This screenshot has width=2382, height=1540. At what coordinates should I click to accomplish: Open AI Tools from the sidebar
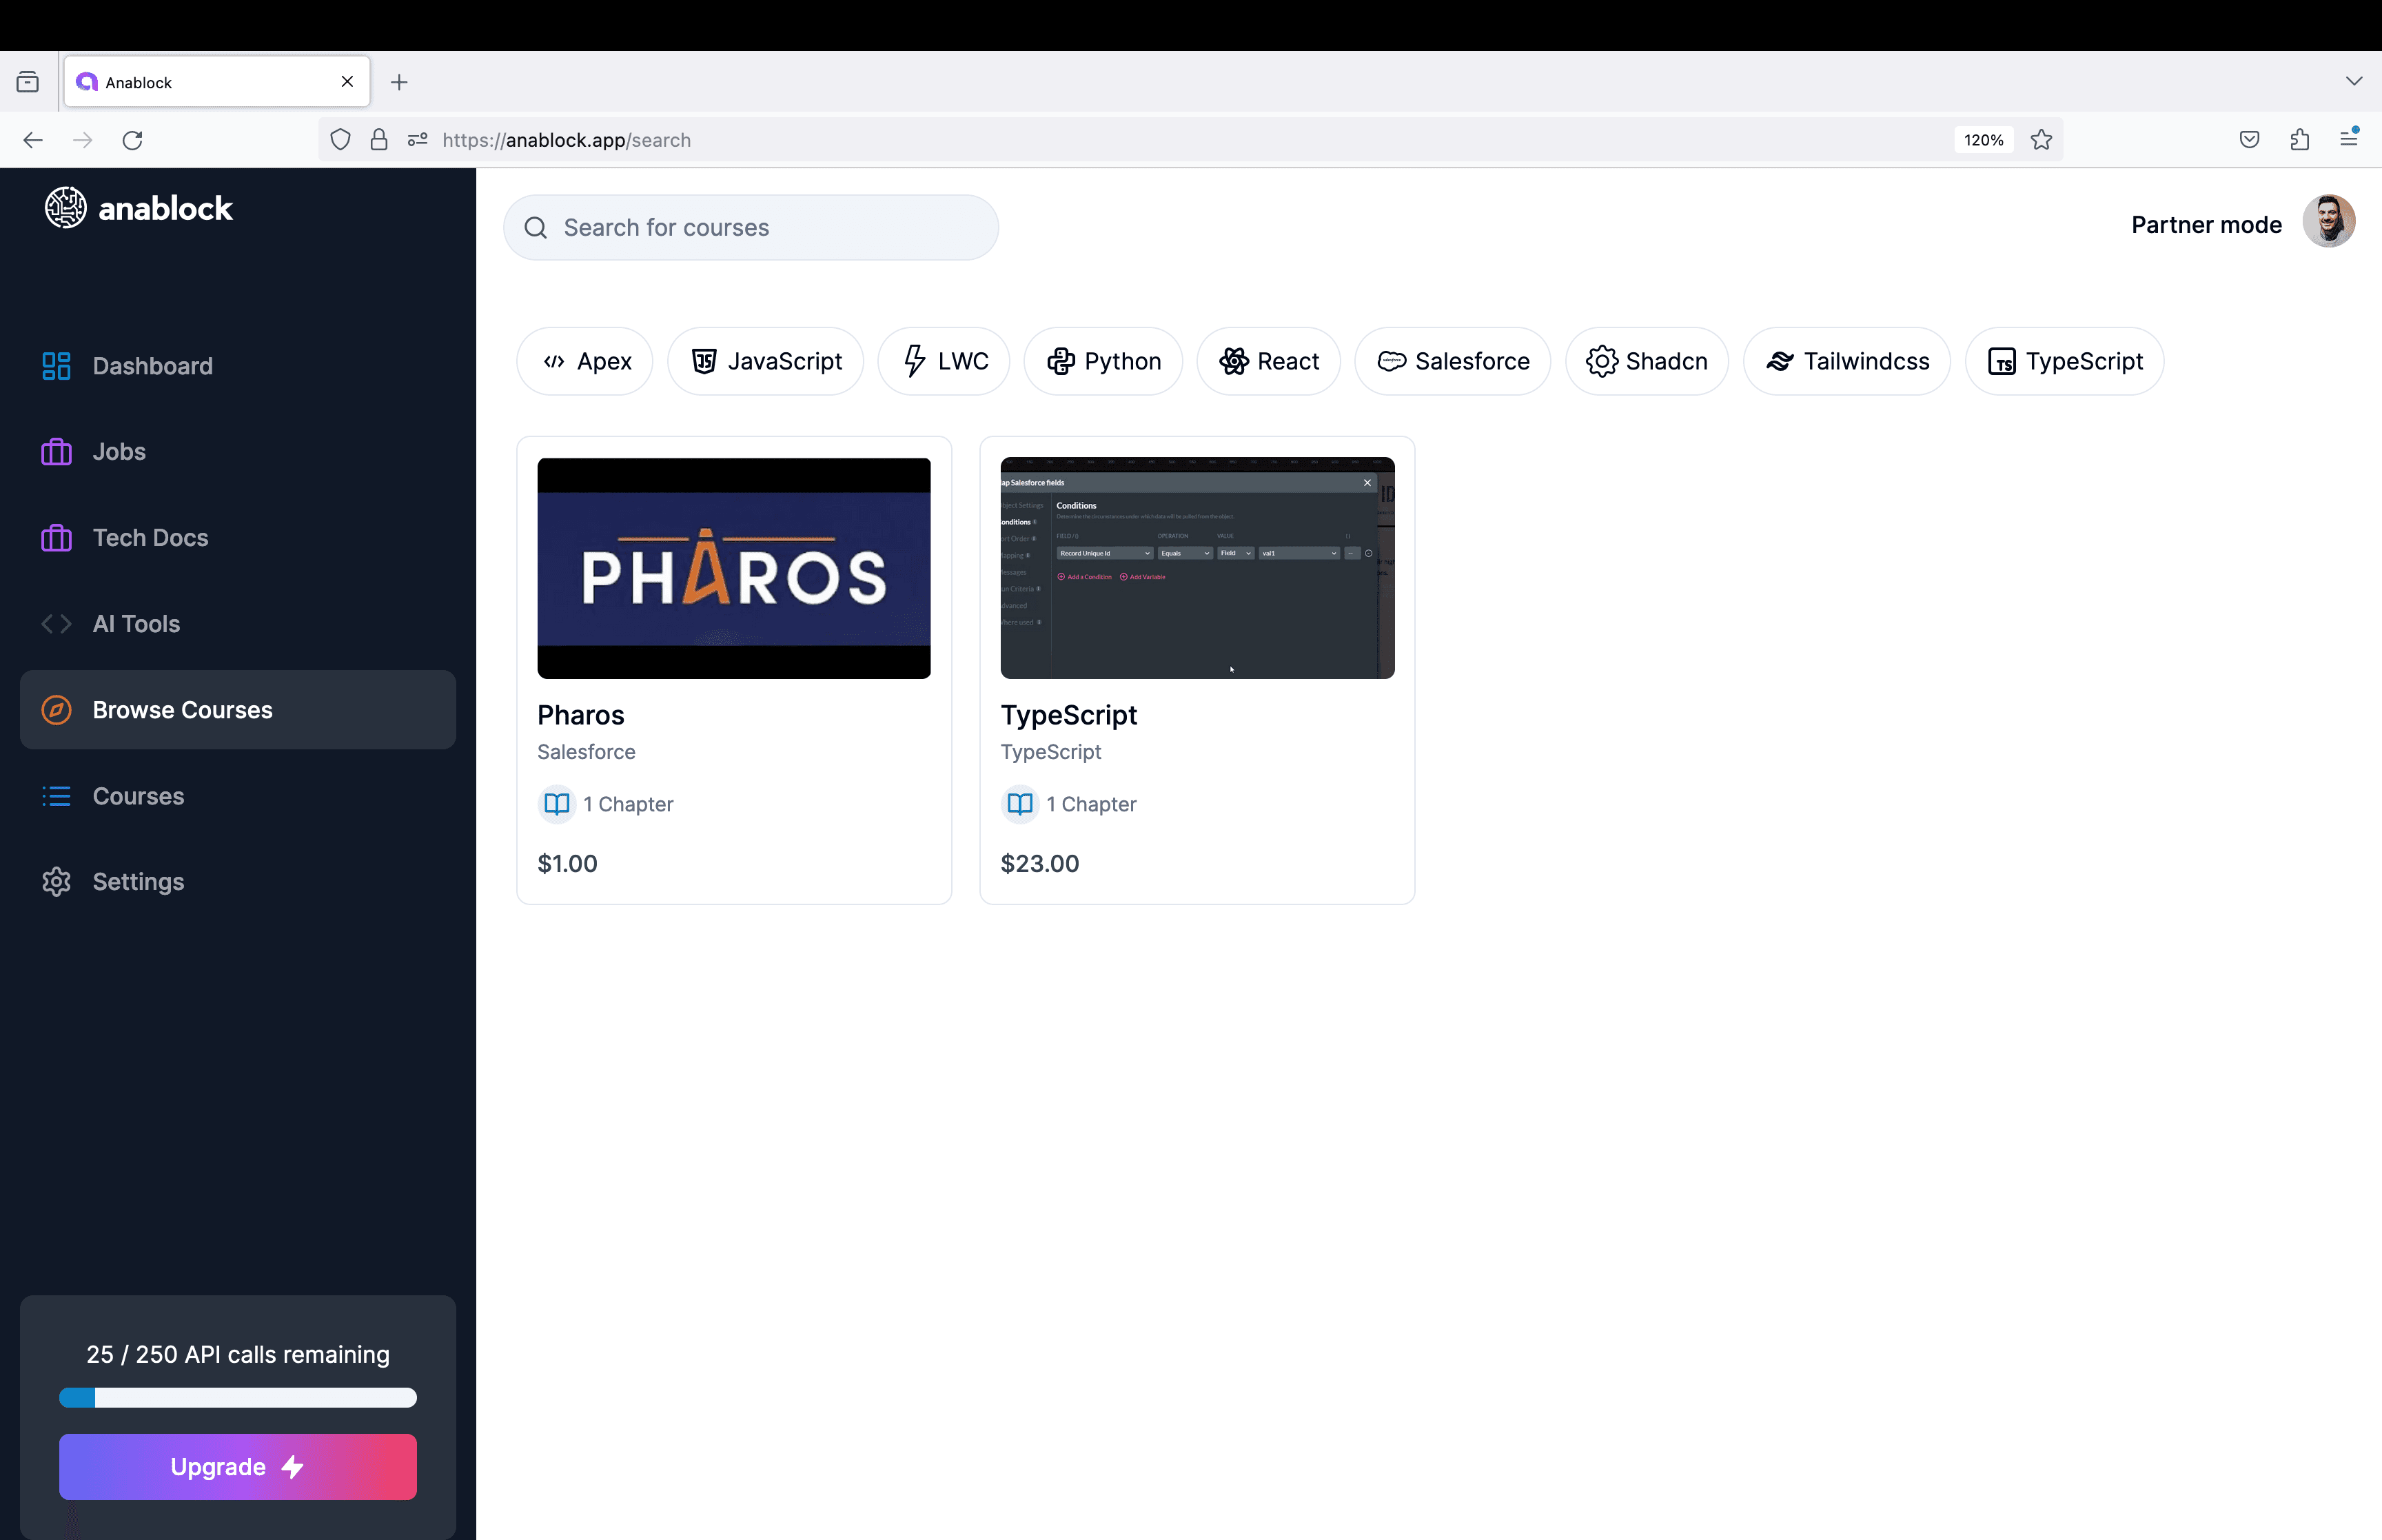(x=136, y=624)
